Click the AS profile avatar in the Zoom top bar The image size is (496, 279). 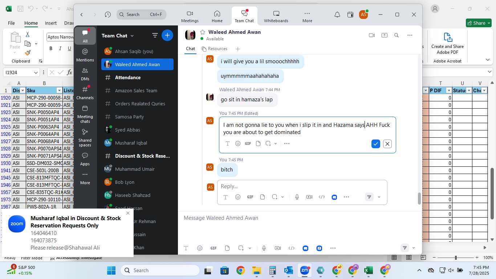(363, 15)
